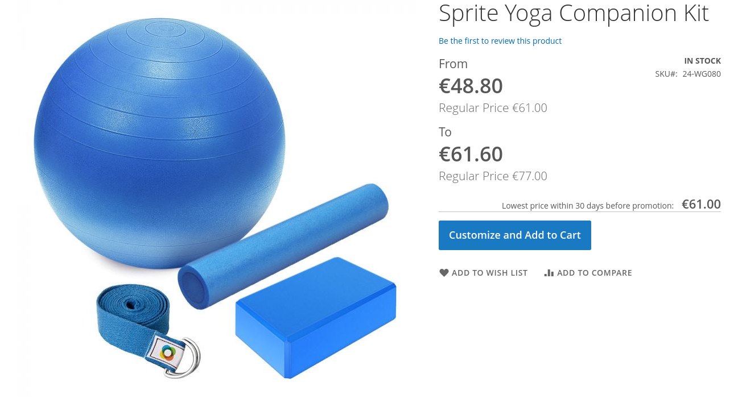
Task: Click the IN STOCK availability label
Action: pos(702,61)
